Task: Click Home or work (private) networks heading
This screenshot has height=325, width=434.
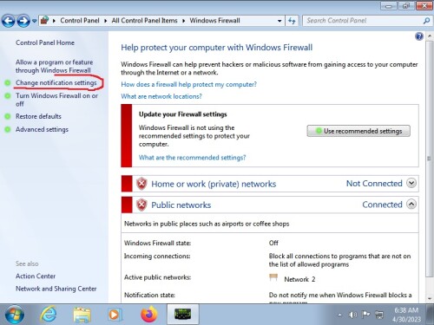Action: click(214, 184)
